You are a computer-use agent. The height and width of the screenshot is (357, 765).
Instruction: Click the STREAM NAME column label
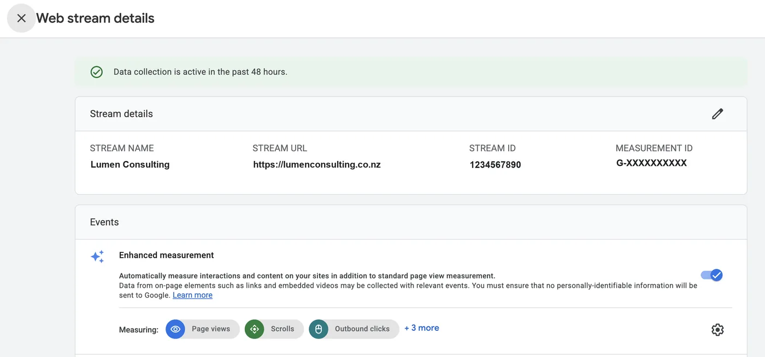point(122,148)
